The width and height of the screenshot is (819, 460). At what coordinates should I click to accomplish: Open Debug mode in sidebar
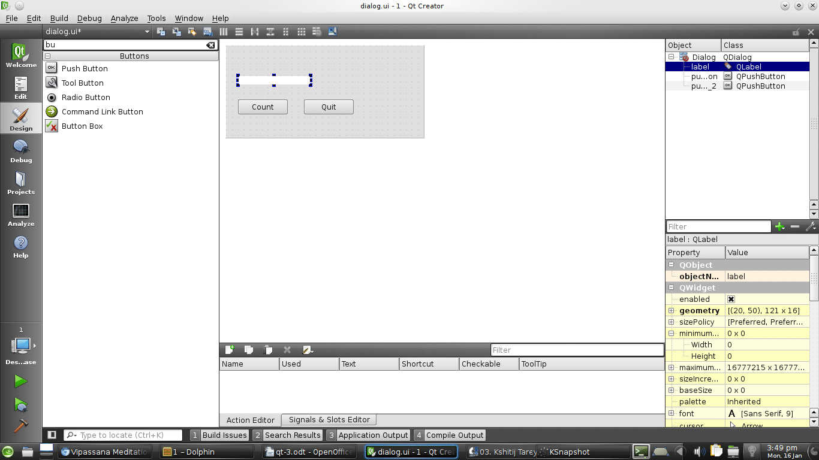coord(21,150)
